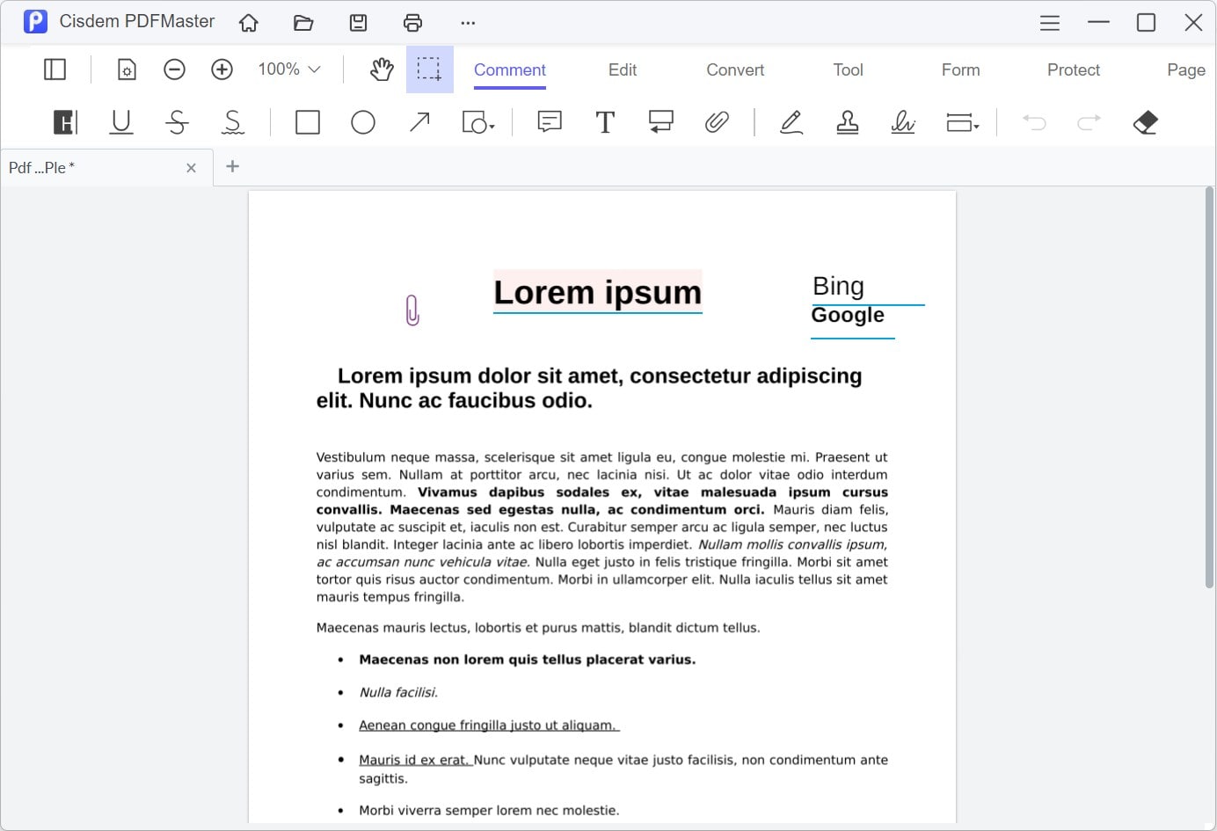
Task: Click the plus button to add new tab
Action: [233, 166]
